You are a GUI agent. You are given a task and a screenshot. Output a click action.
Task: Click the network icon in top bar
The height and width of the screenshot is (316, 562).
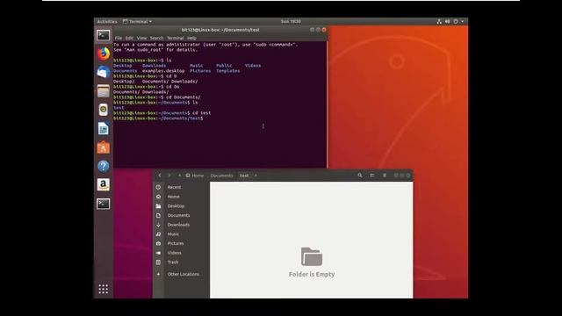[439, 21]
